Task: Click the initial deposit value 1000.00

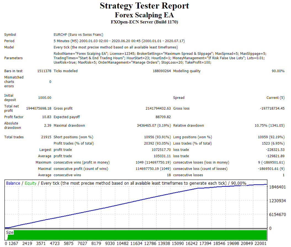Action: (x=44, y=98)
